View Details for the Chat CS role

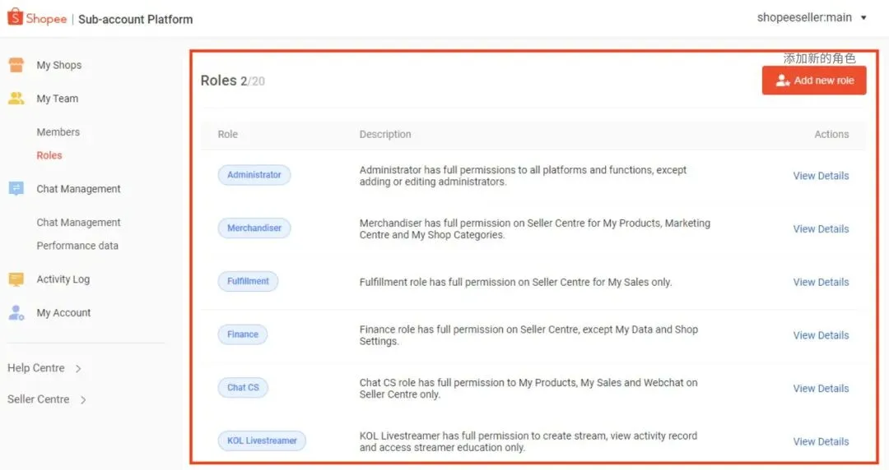(x=821, y=389)
